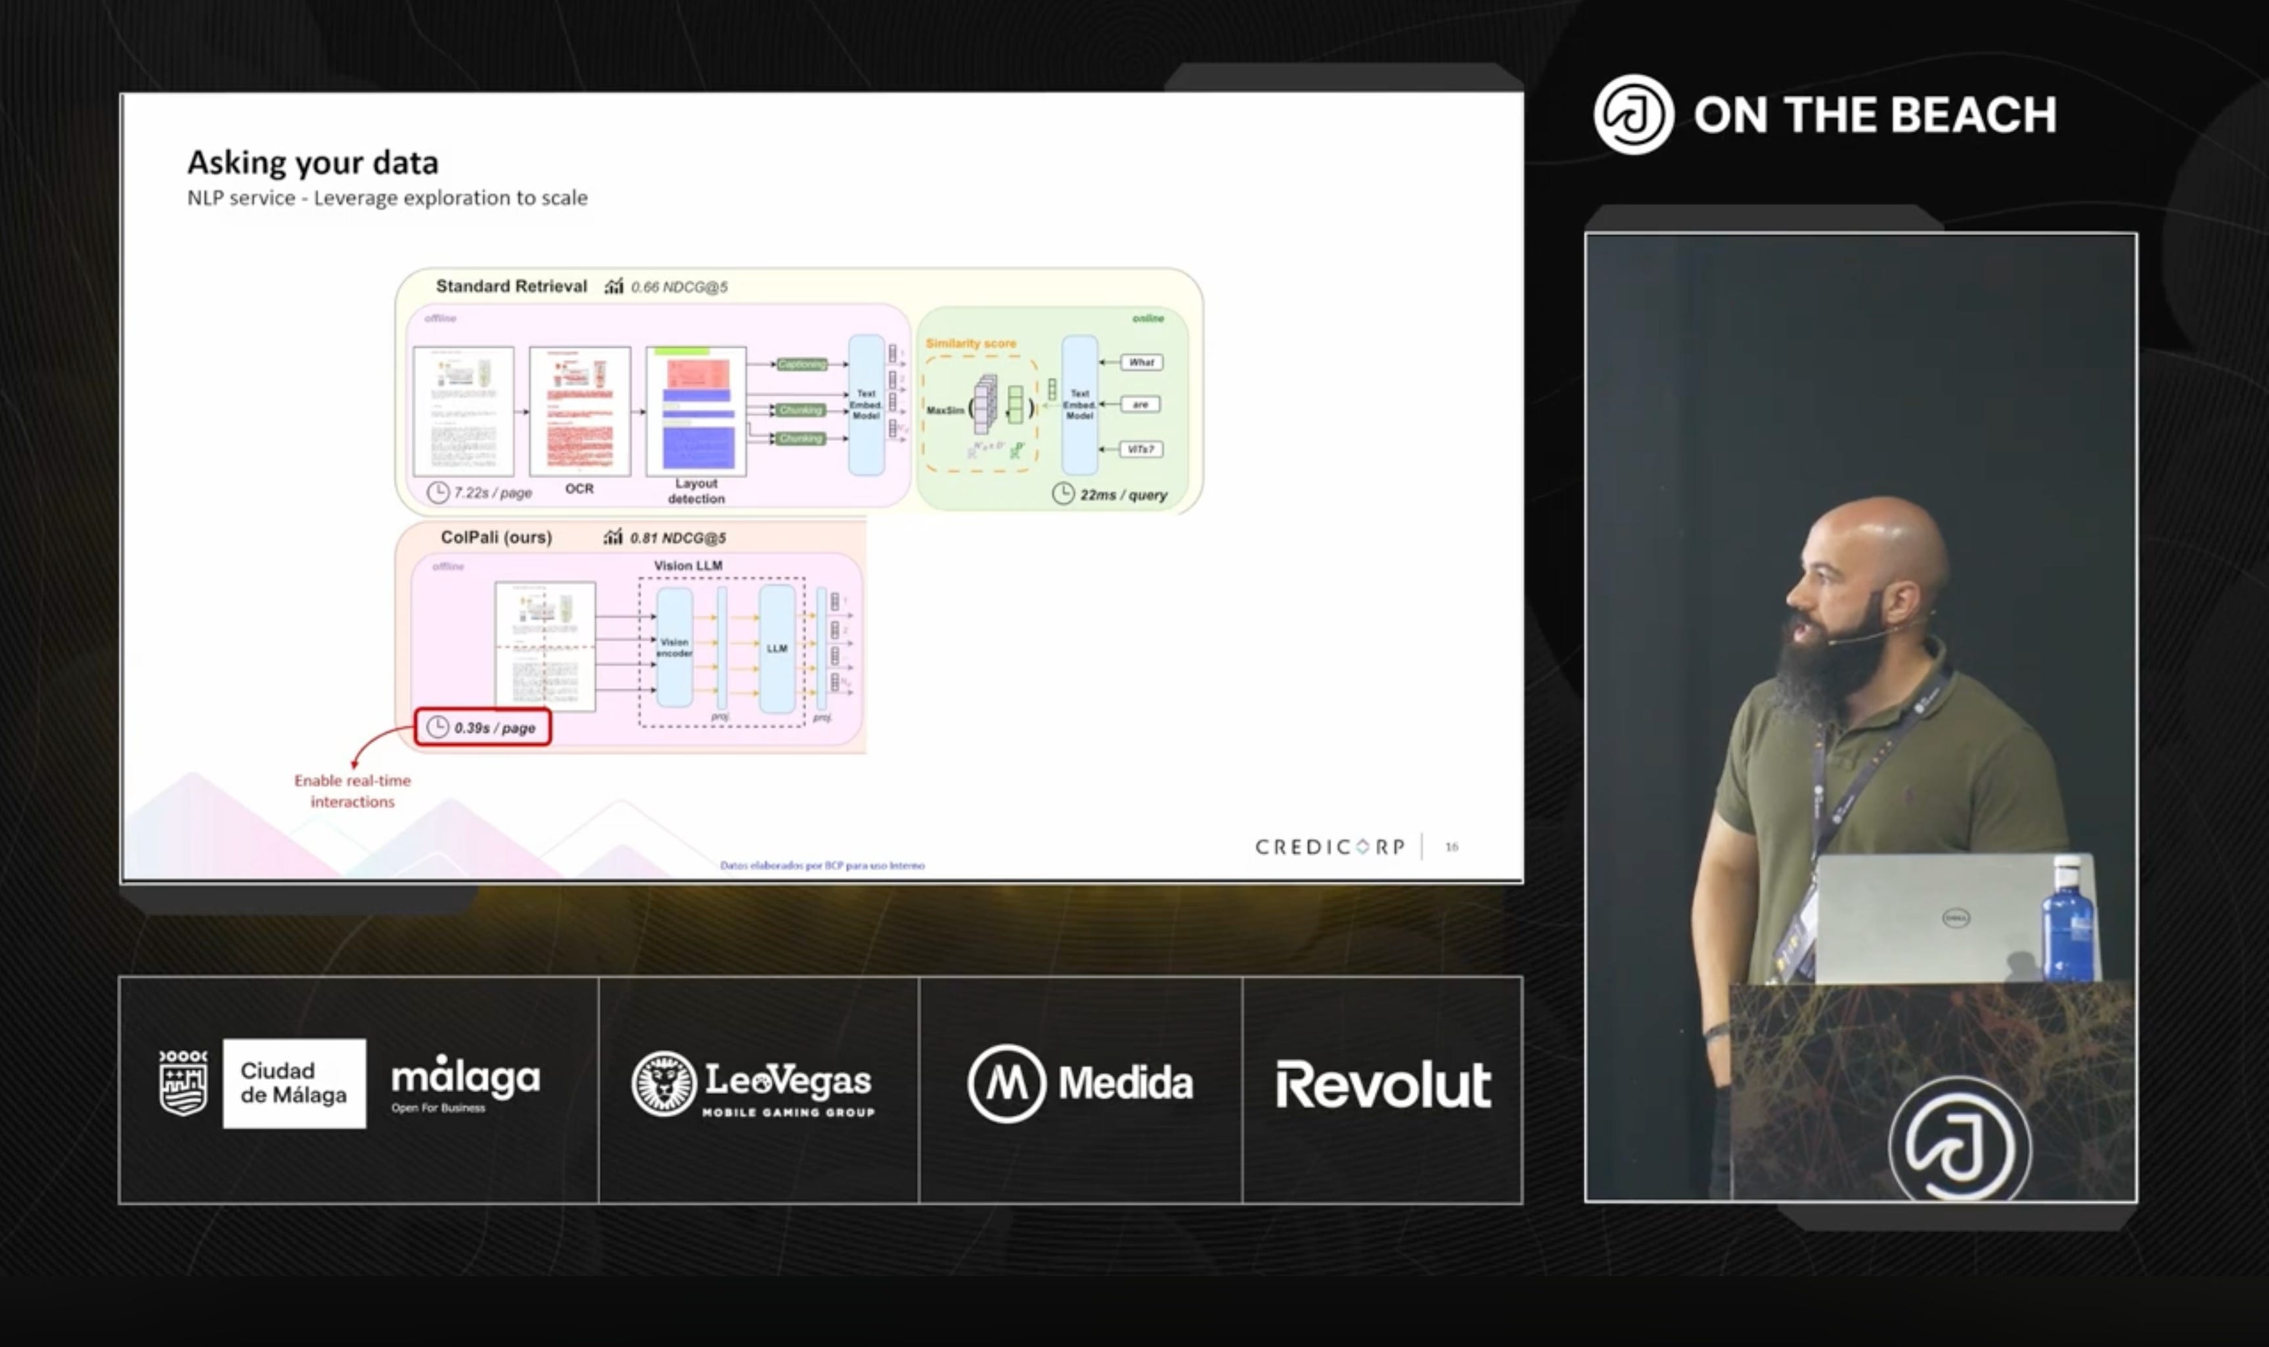Click the 'Enable real-time interactions' red annotation

352,790
